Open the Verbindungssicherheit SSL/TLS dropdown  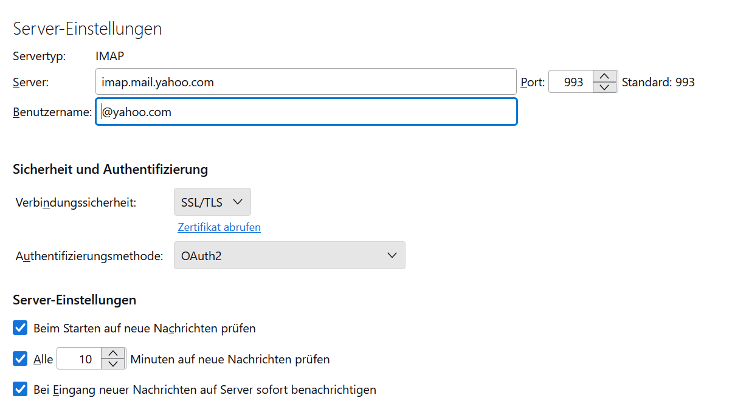(x=212, y=202)
